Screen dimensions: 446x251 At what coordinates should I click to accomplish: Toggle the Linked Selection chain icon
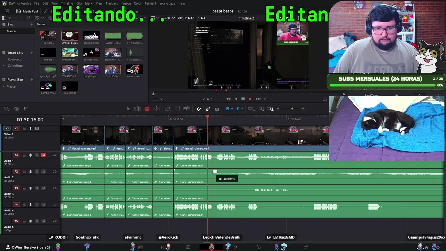(208, 109)
